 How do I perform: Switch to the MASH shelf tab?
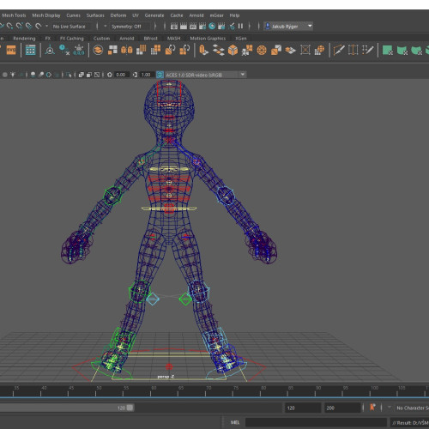coord(174,39)
